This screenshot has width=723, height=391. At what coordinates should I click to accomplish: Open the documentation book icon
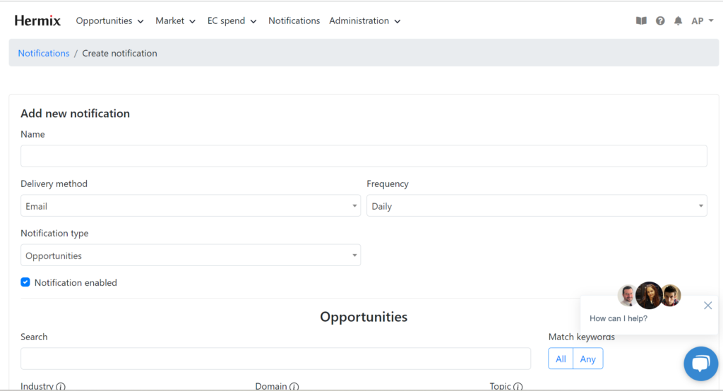(641, 21)
